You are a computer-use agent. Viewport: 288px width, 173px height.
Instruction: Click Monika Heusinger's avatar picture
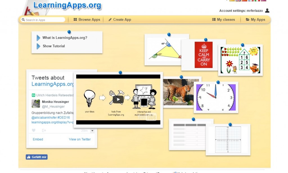coord(36,104)
